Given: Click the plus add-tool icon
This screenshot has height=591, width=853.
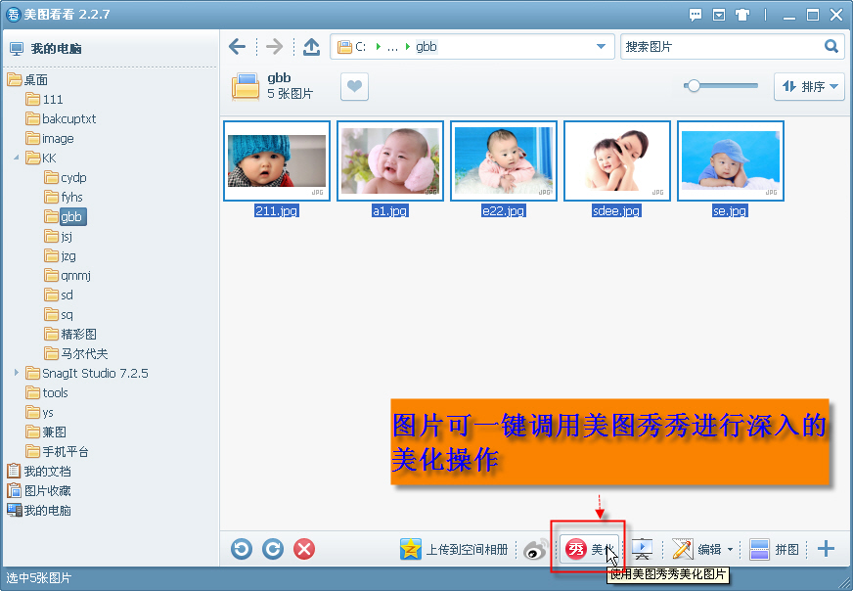Looking at the screenshot, I should [x=826, y=549].
